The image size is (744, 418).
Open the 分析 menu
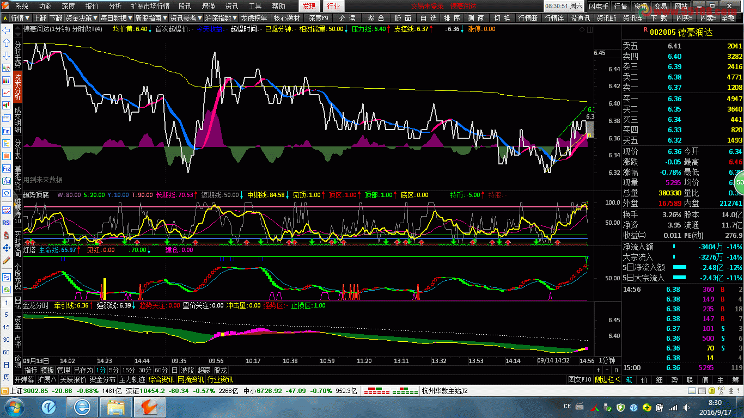115,6
